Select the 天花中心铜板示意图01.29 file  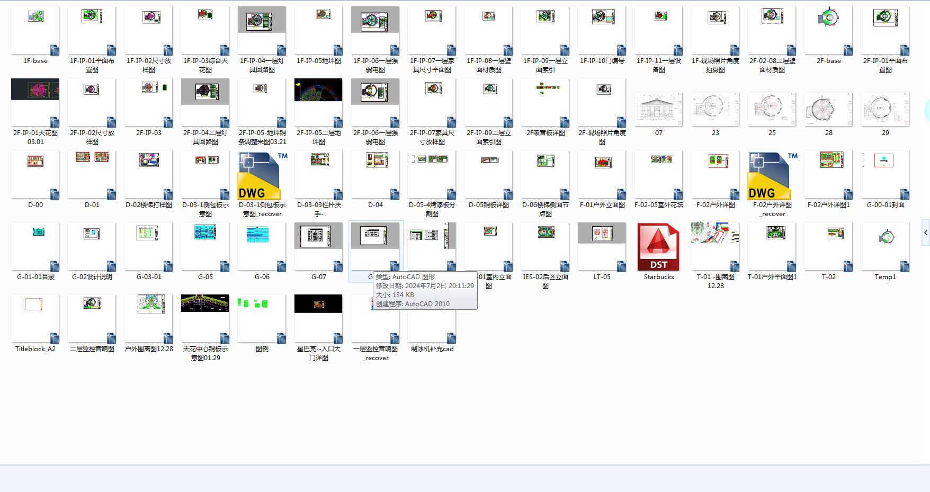[205, 319]
